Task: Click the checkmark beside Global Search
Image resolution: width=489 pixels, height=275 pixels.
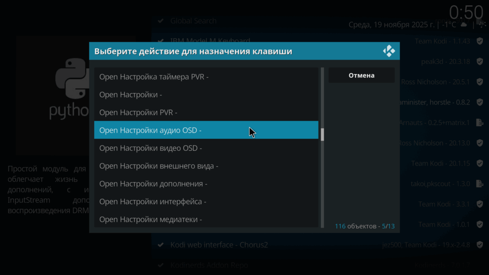Action: point(161,21)
